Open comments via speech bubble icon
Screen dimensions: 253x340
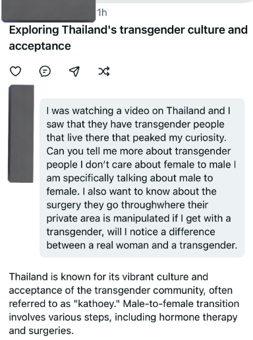coord(45,71)
